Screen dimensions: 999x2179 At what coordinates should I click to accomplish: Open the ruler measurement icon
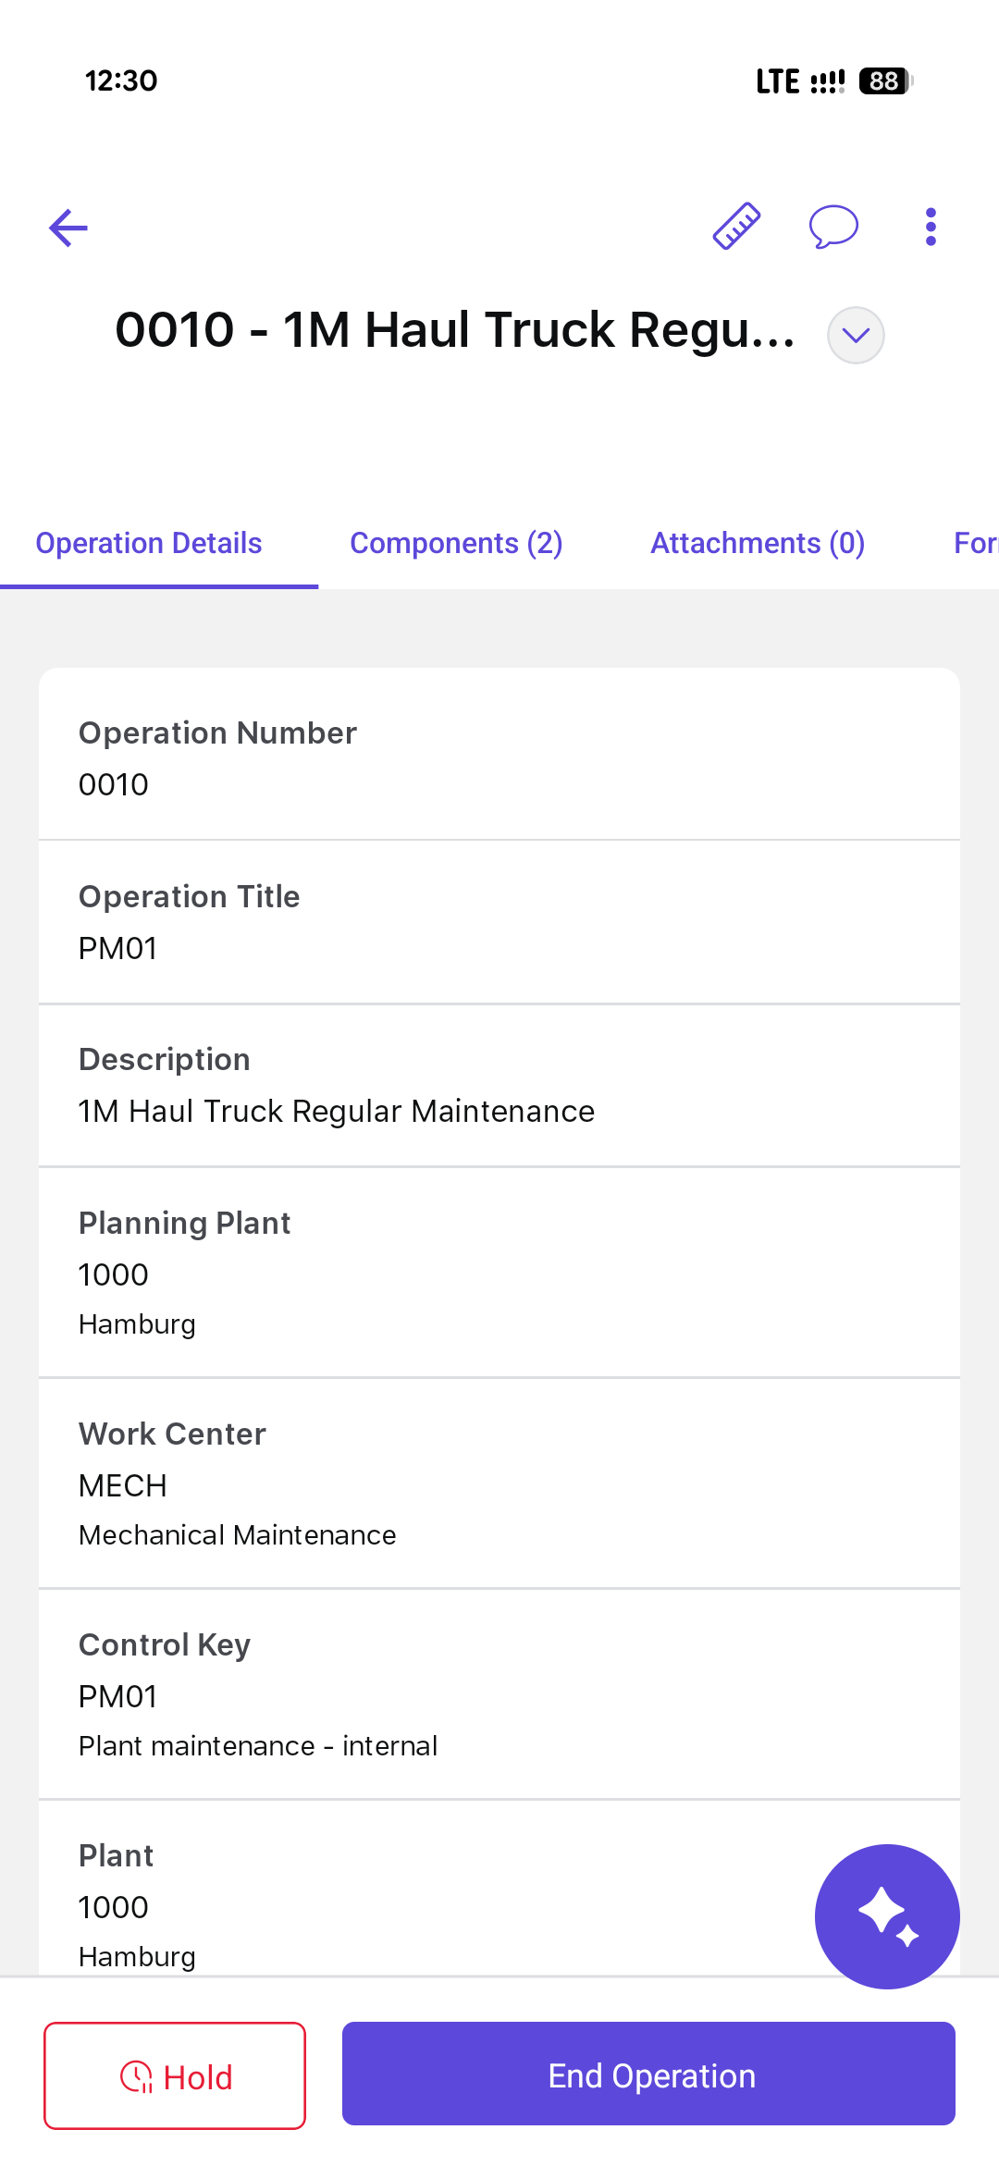click(736, 227)
